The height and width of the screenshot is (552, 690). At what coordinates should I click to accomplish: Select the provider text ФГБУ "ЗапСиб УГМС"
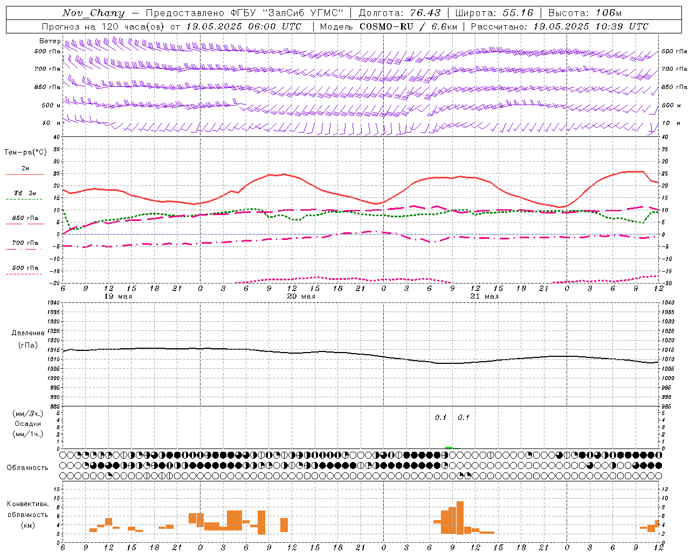click(x=287, y=13)
